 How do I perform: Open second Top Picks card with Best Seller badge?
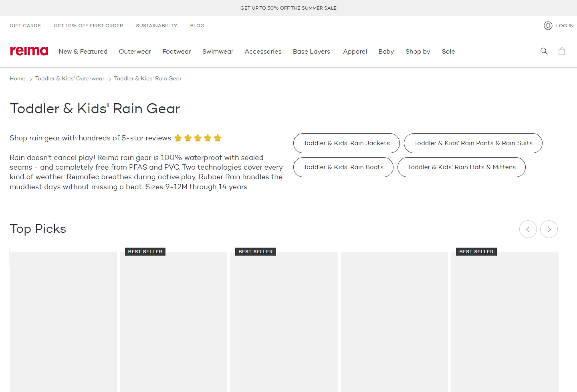pyautogui.click(x=174, y=322)
